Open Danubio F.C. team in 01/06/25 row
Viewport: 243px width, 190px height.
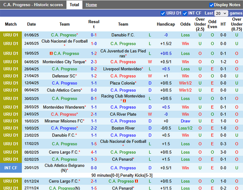click(x=123, y=35)
